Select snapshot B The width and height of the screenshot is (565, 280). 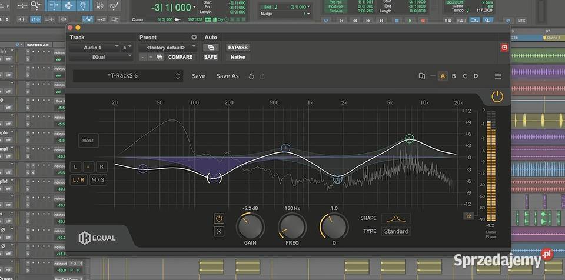454,76
